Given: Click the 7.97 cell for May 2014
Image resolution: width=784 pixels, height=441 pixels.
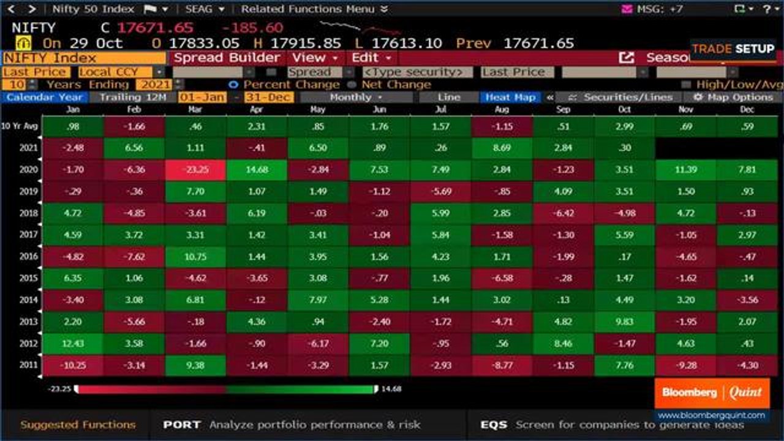Looking at the screenshot, I should [318, 300].
